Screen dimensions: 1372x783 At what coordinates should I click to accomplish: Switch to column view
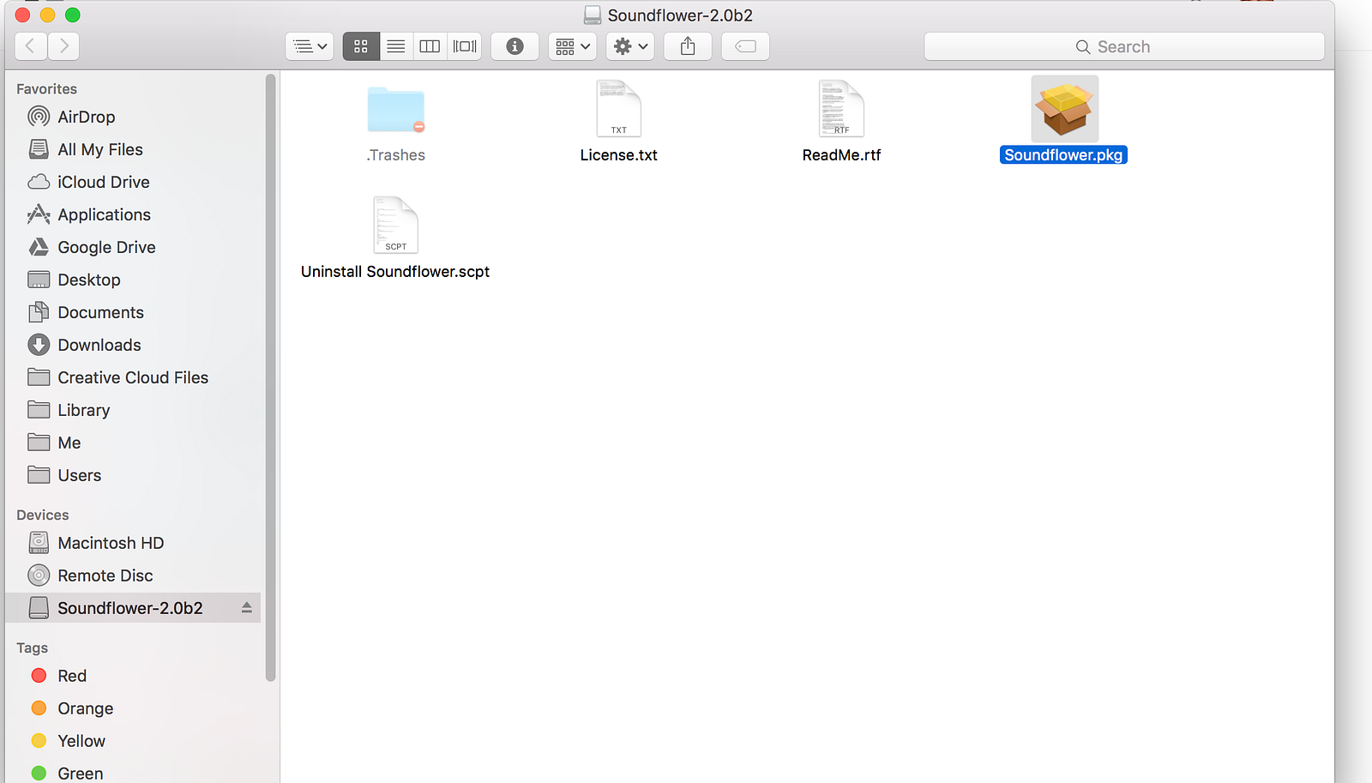coord(430,46)
